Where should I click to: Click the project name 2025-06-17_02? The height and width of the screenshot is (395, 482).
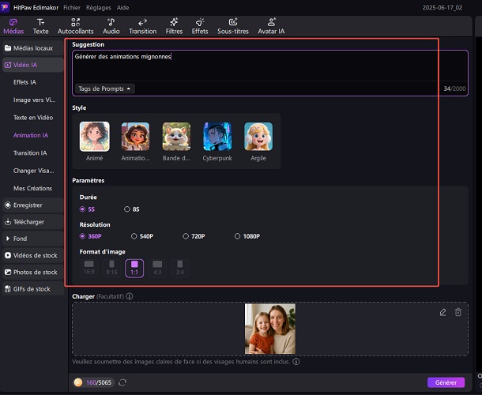click(x=442, y=8)
